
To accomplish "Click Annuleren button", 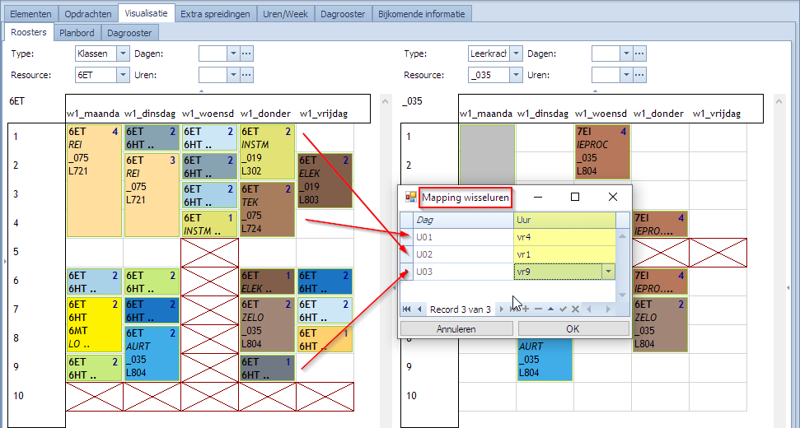I will point(456,328).
